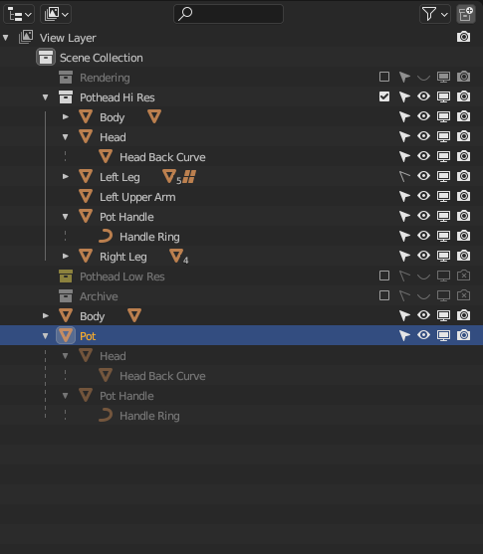
Task: Toggle viewport monitor icon for Head Back Curve
Action: [443, 156]
